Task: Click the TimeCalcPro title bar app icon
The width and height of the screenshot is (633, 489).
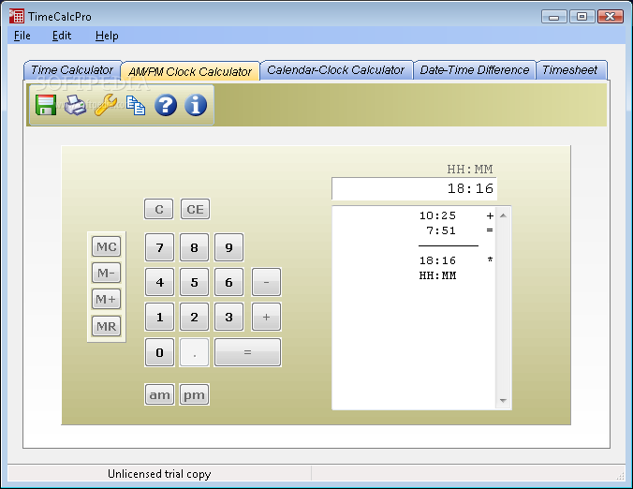Action: tap(17, 16)
